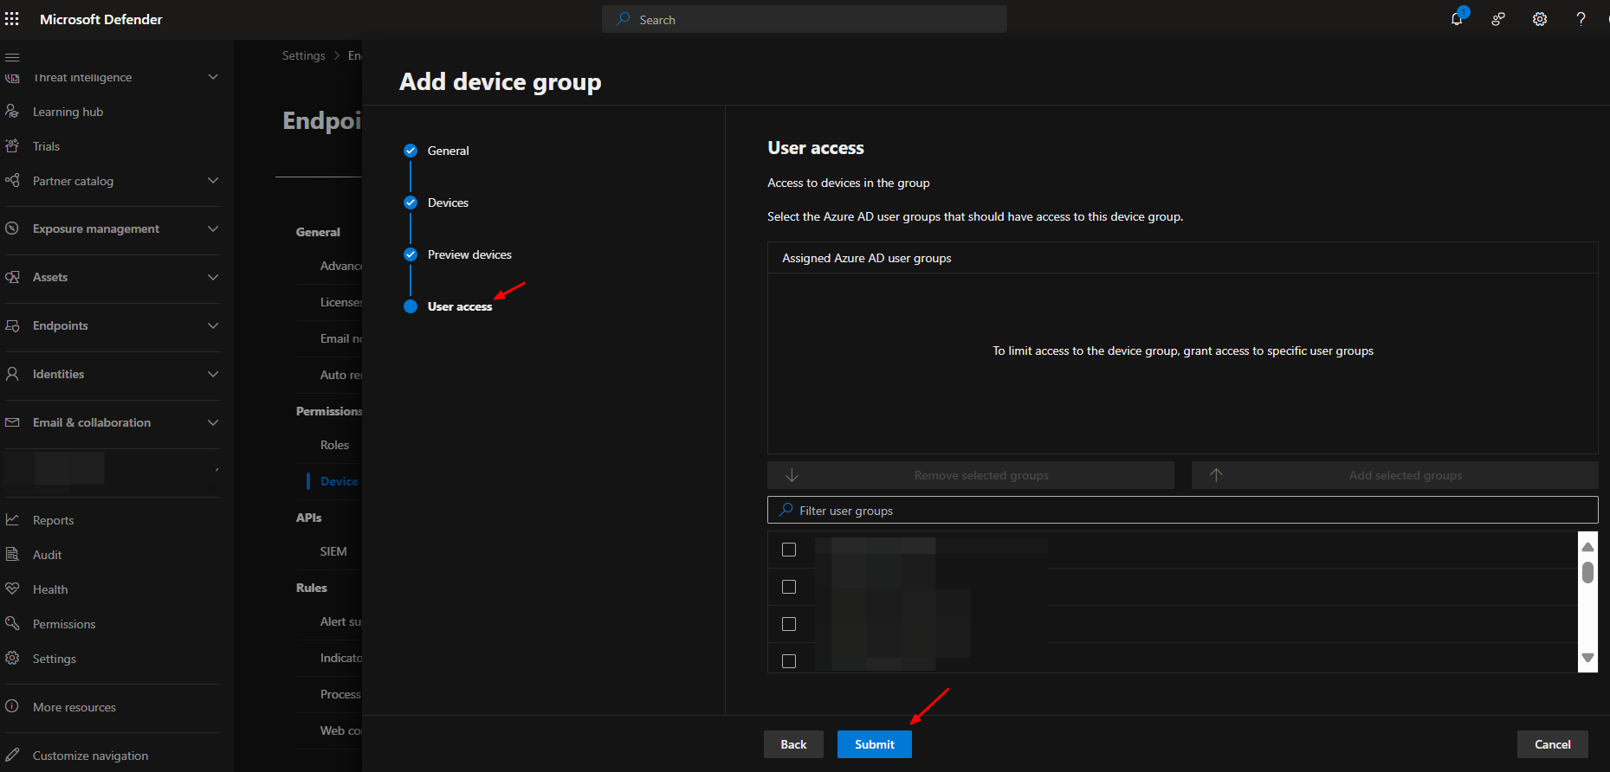The height and width of the screenshot is (772, 1610).
Task: Expand the Assets chevron
Action: (x=213, y=277)
